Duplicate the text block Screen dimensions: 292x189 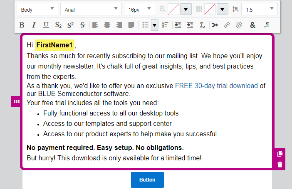[x=280, y=154]
